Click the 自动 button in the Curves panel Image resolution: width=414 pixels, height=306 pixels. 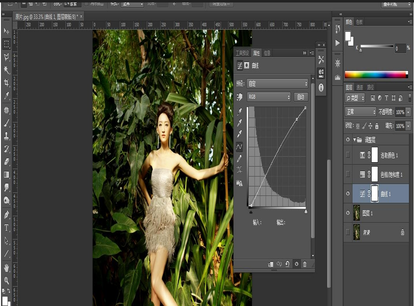pyautogui.click(x=301, y=96)
